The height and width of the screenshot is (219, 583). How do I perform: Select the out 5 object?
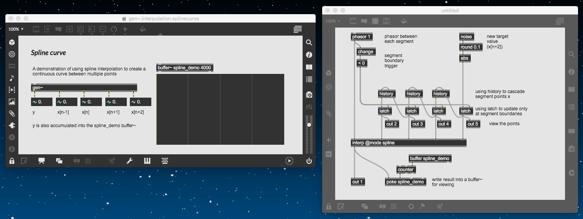pos(473,124)
